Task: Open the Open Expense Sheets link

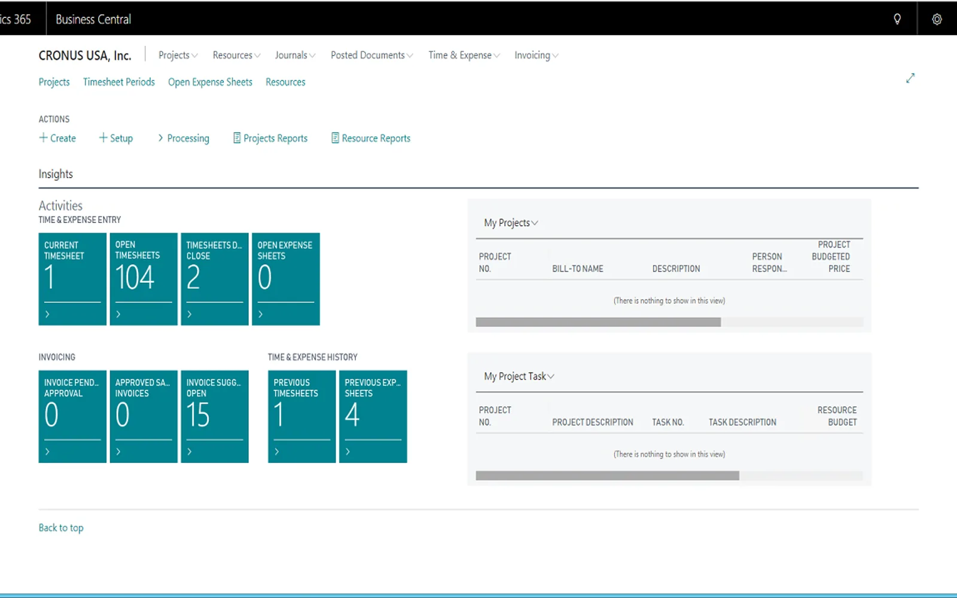Action: 210,82
